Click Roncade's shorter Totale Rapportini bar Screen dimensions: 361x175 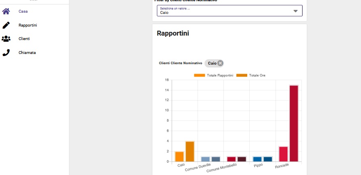[283, 154]
